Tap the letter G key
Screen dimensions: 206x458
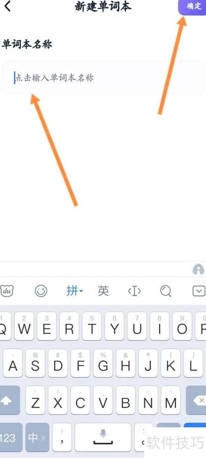click(103, 363)
